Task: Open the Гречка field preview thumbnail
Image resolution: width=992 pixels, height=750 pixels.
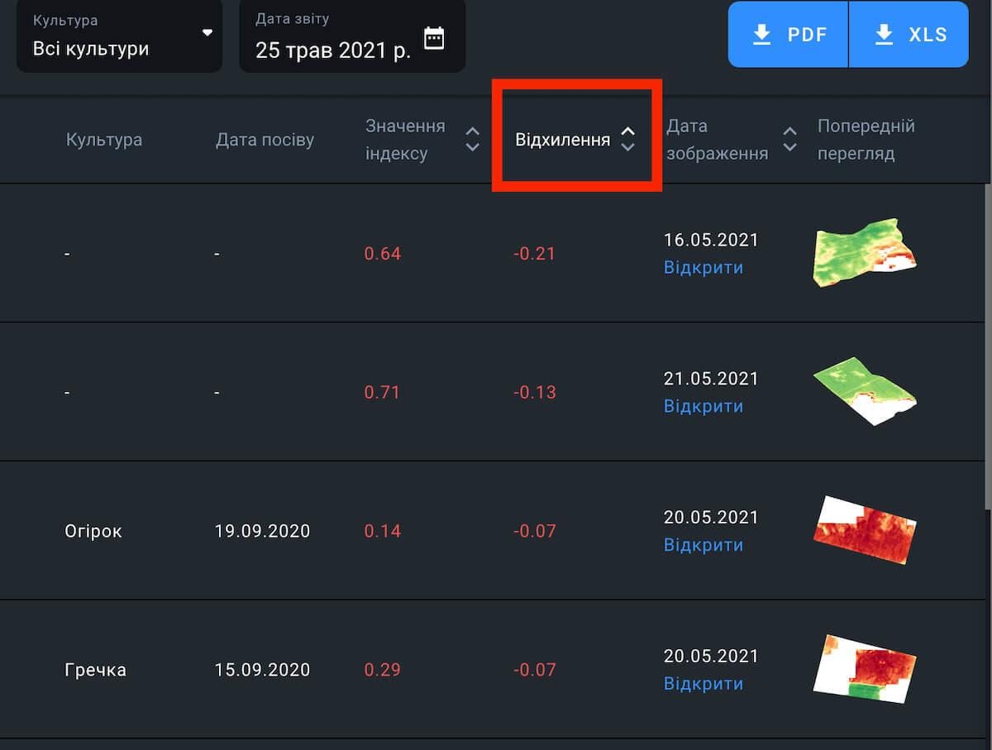Action: coord(864,669)
